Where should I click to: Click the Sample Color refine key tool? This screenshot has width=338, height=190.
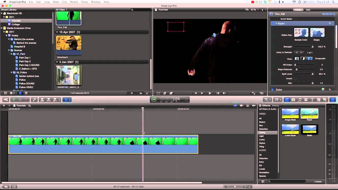(301, 32)
